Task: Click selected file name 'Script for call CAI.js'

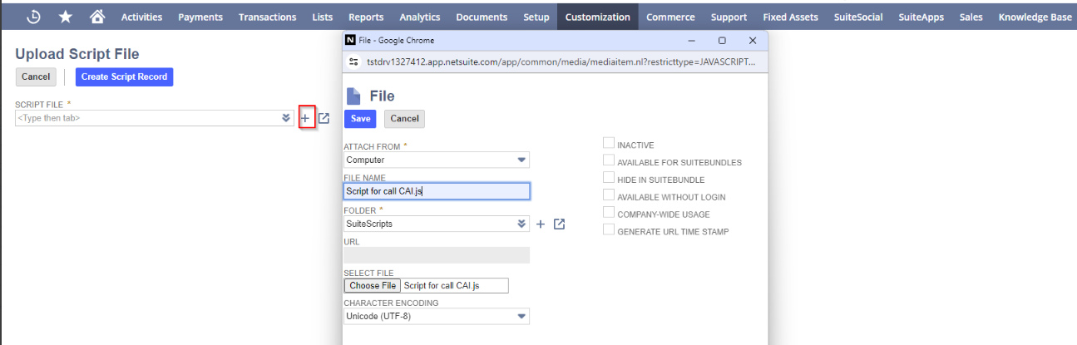Action: coord(442,286)
